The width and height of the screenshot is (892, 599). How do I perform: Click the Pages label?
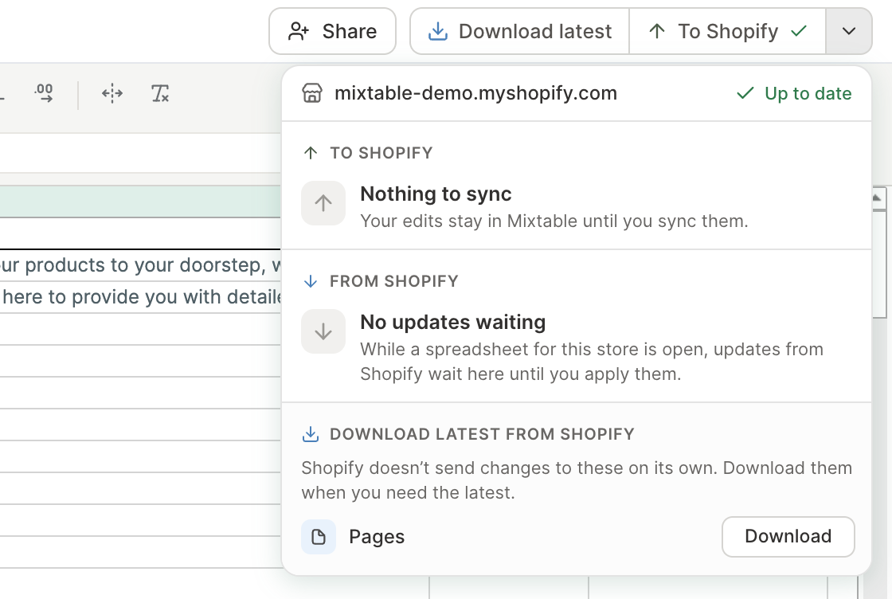tap(377, 537)
